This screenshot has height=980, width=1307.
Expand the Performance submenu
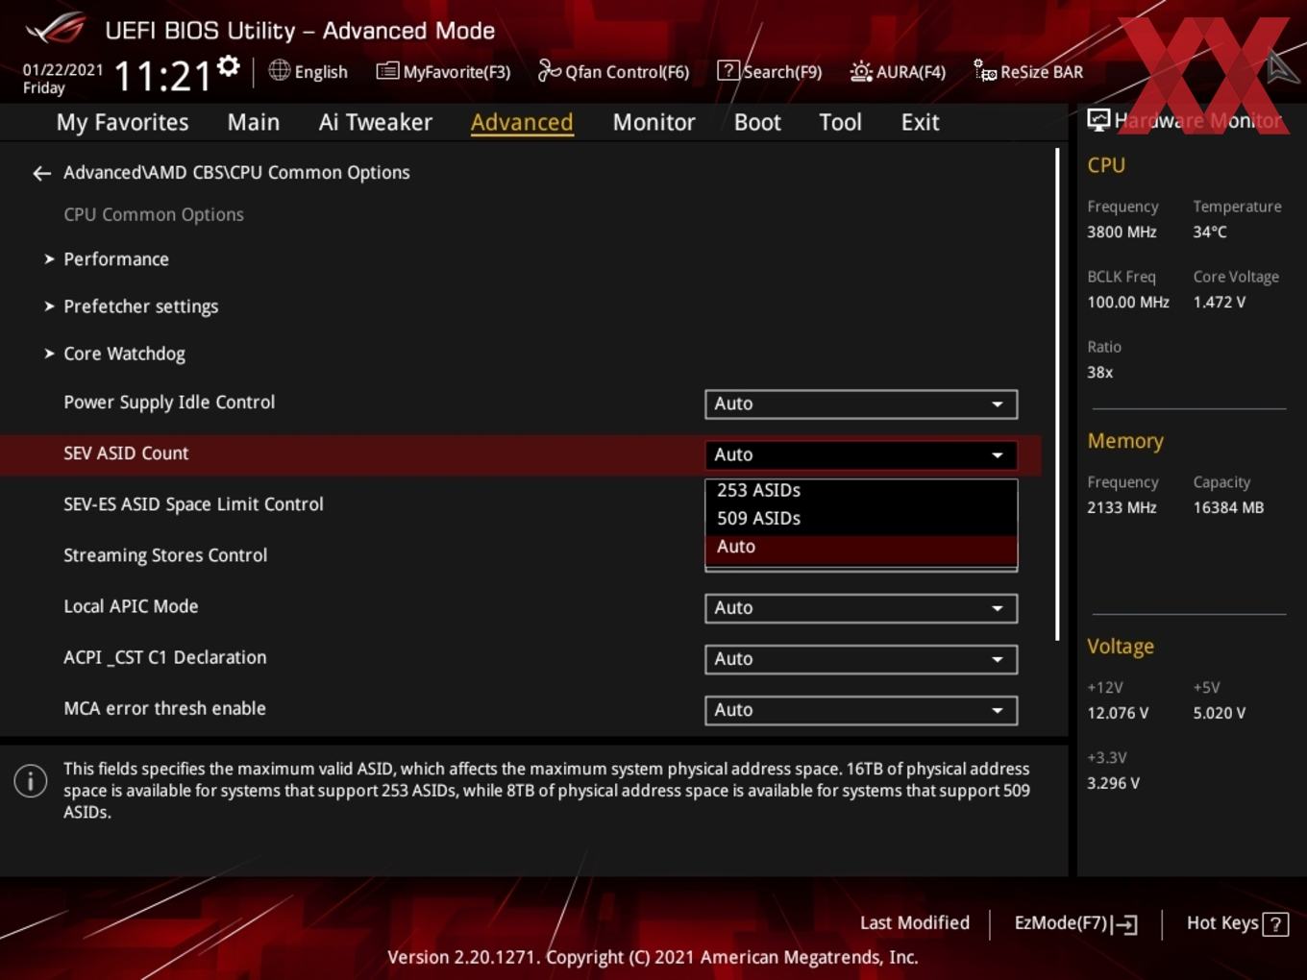[x=115, y=259]
